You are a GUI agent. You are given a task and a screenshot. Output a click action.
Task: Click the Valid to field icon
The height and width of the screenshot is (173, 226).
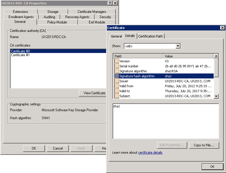(117, 91)
